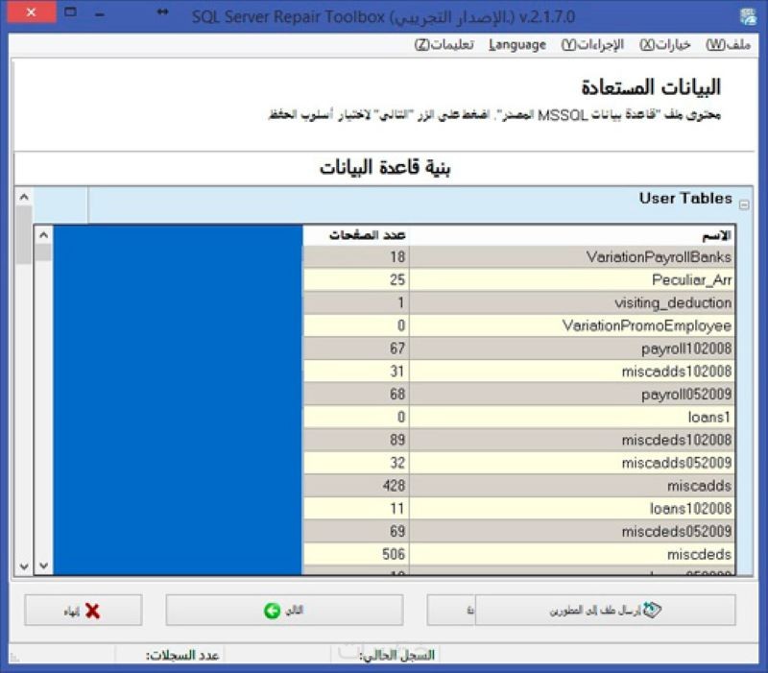Click the عدد السجلات status bar field

tap(182, 656)
